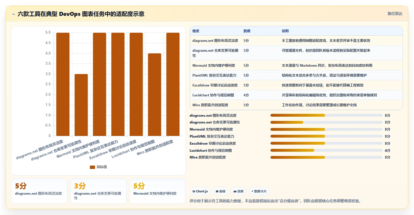Screen dimensions: 414x215
Task: Select the Chart.js tab chip
Action: pyautogui.click(x=200, y=191)
